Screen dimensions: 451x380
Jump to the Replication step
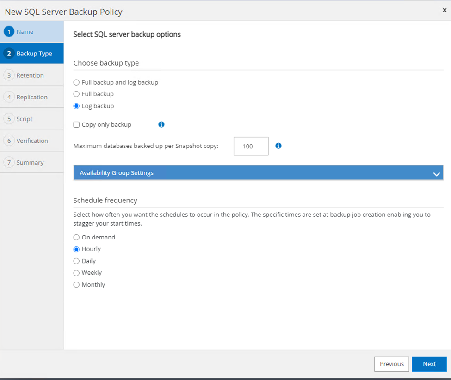pos(32,97)
